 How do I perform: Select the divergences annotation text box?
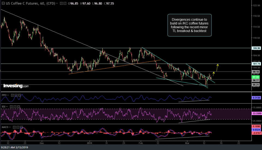coord(189,25)
